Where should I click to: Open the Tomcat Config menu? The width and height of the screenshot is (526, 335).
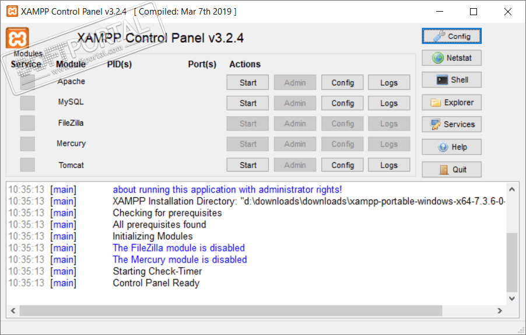pos(342,165)
